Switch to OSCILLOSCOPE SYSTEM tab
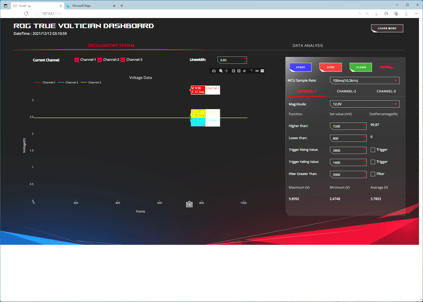 [111, 46]
